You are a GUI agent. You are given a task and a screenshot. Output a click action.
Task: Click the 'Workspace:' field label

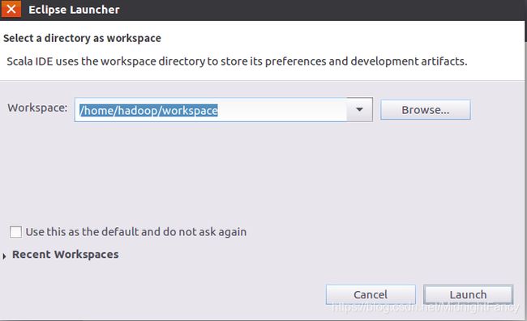click(x=37, y=108)
